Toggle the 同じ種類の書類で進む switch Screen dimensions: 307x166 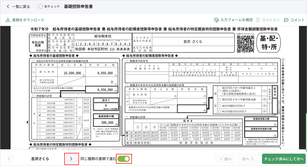pos(124,159)
